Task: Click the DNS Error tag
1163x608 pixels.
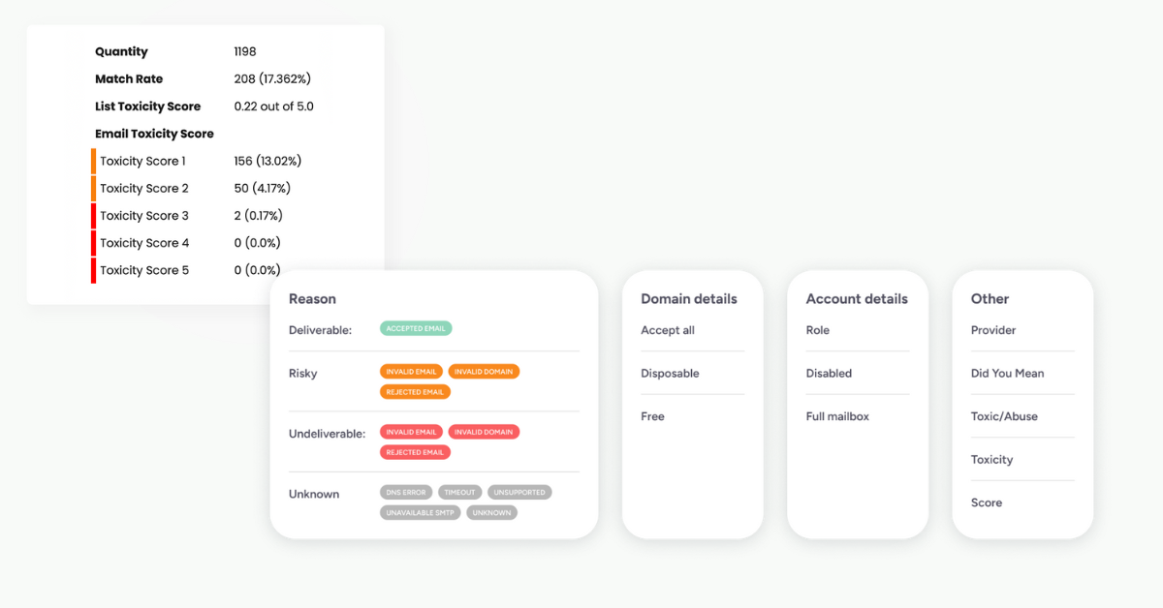Action: coord(406,492)
